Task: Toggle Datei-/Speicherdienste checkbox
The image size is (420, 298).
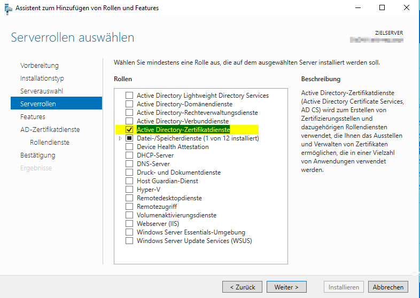Action: pos(129,138)
